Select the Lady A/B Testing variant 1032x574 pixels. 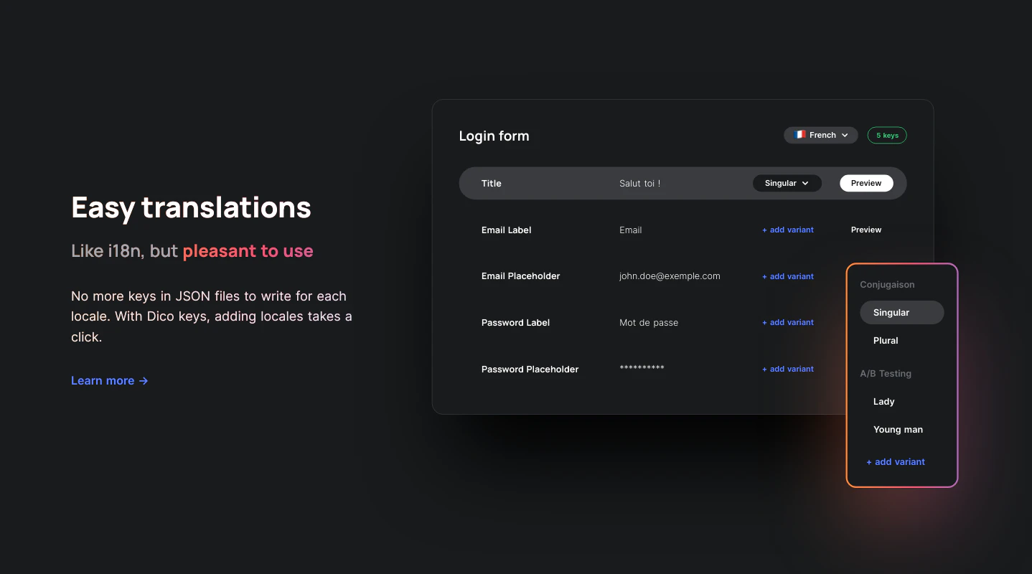(883, 402)
